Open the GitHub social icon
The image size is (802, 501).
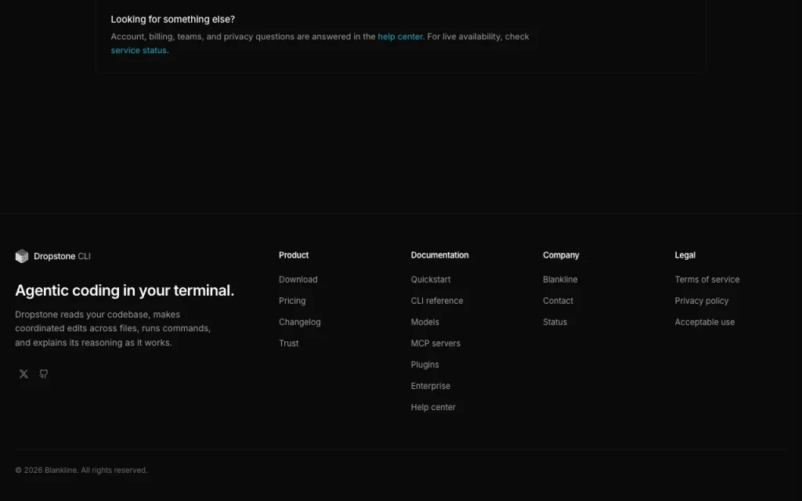(x=44, y=373)
